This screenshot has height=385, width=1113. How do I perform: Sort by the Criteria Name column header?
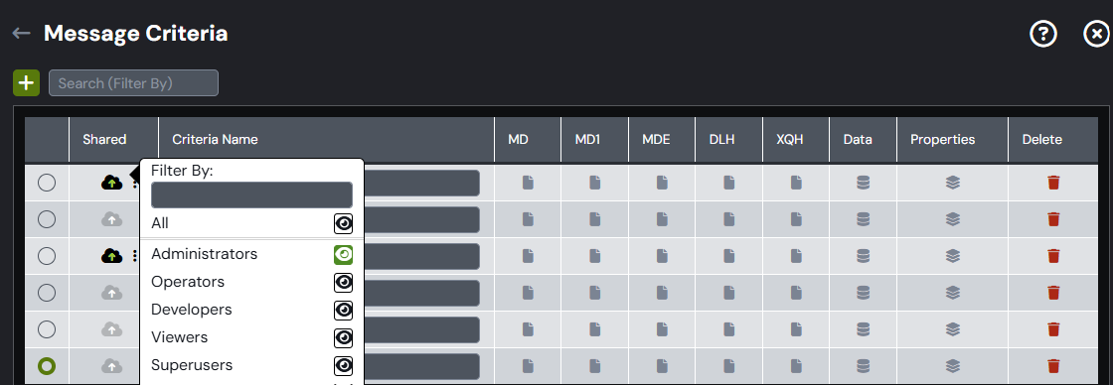pyautogui.click(x=215, y=140)
